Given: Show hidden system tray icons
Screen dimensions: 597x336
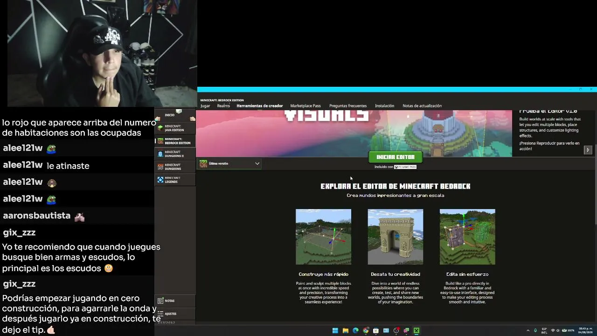Looking at the screenshot, I should click(528, 330).
